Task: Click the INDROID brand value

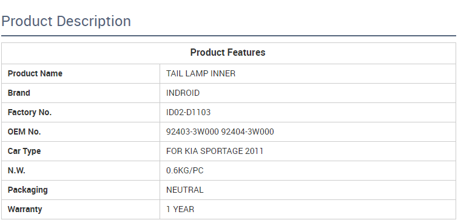Action: (x=183, y=93)
